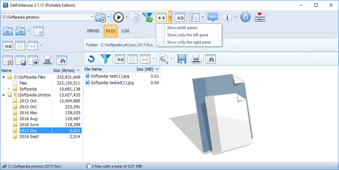Click binoculars search icon in left pane

(62, 60)
